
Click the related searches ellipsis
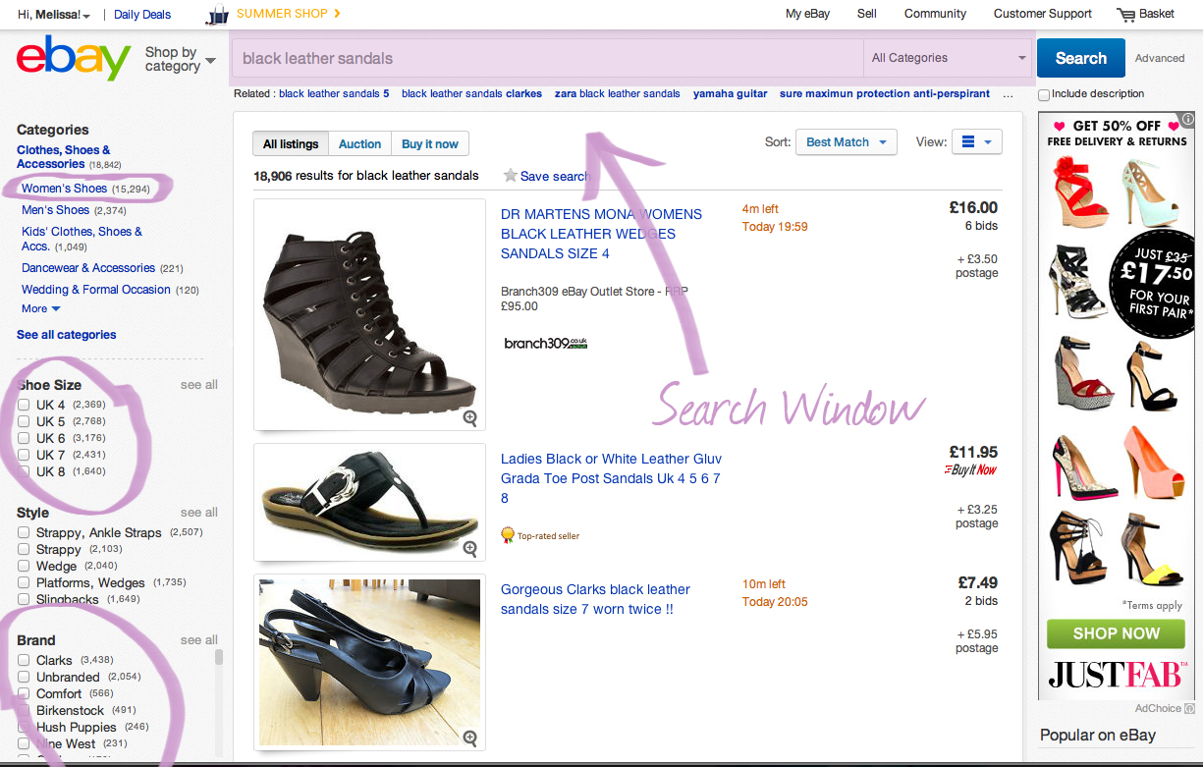point(1008,94)
